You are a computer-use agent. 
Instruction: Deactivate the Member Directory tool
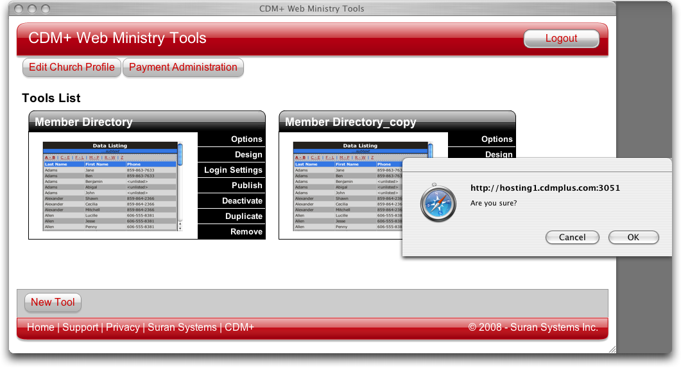click(242, 201)
